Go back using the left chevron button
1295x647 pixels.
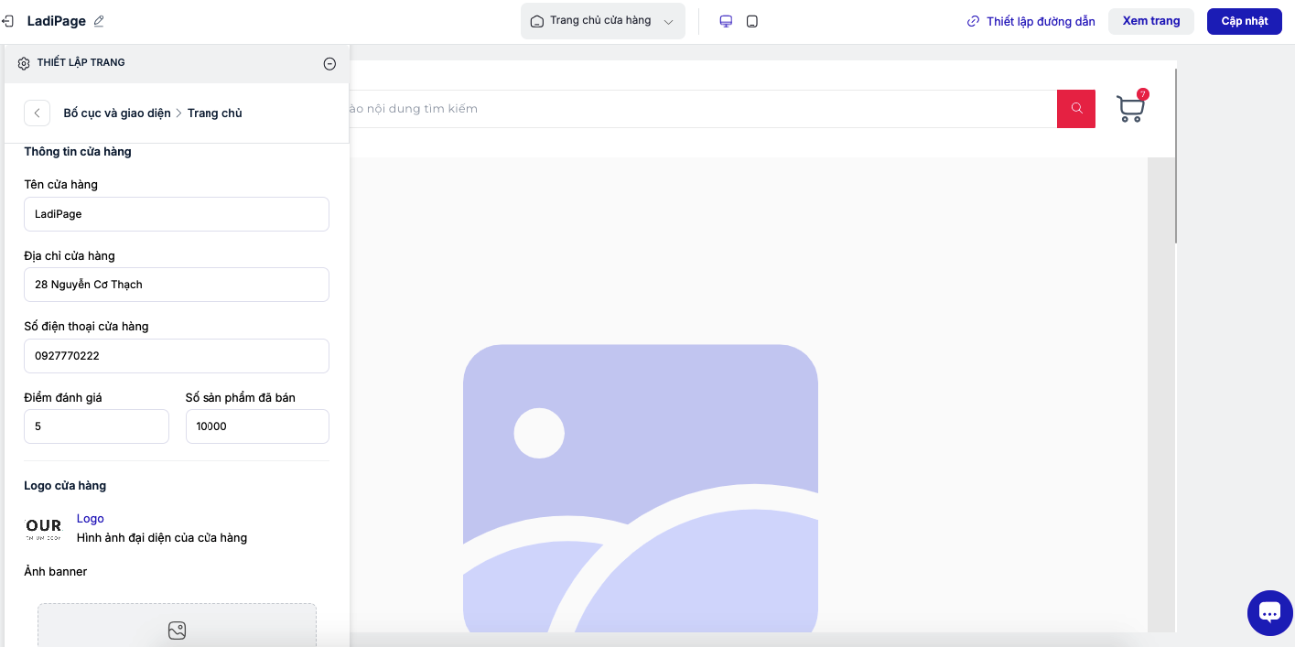point(37,113)
